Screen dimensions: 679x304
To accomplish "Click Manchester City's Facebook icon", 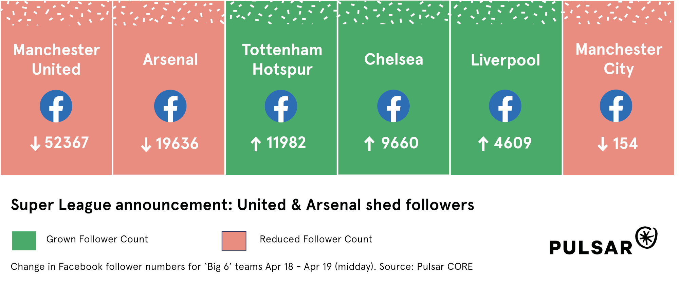I will 616,106.
